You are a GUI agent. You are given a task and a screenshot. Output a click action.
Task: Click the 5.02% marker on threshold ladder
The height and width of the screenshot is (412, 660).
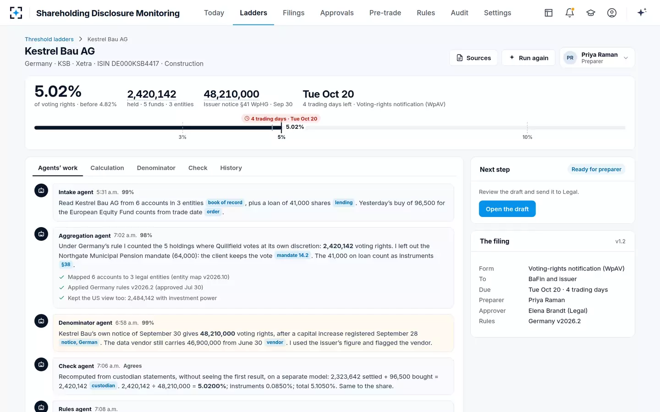click(295, 127)
